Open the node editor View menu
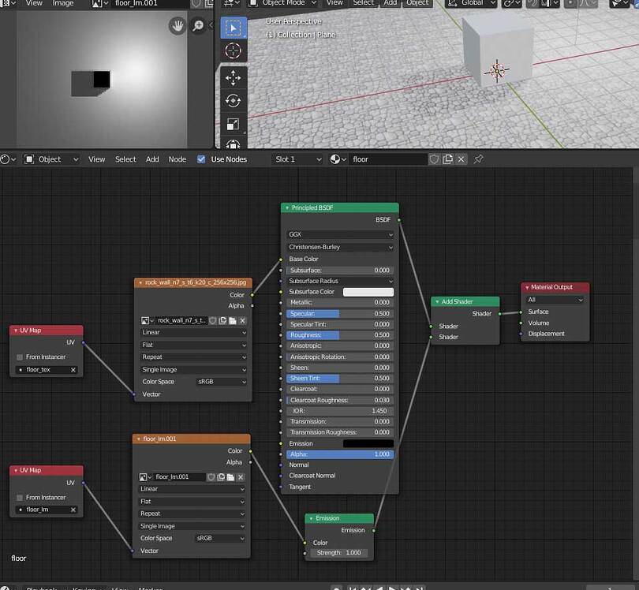 coord(96,159)
